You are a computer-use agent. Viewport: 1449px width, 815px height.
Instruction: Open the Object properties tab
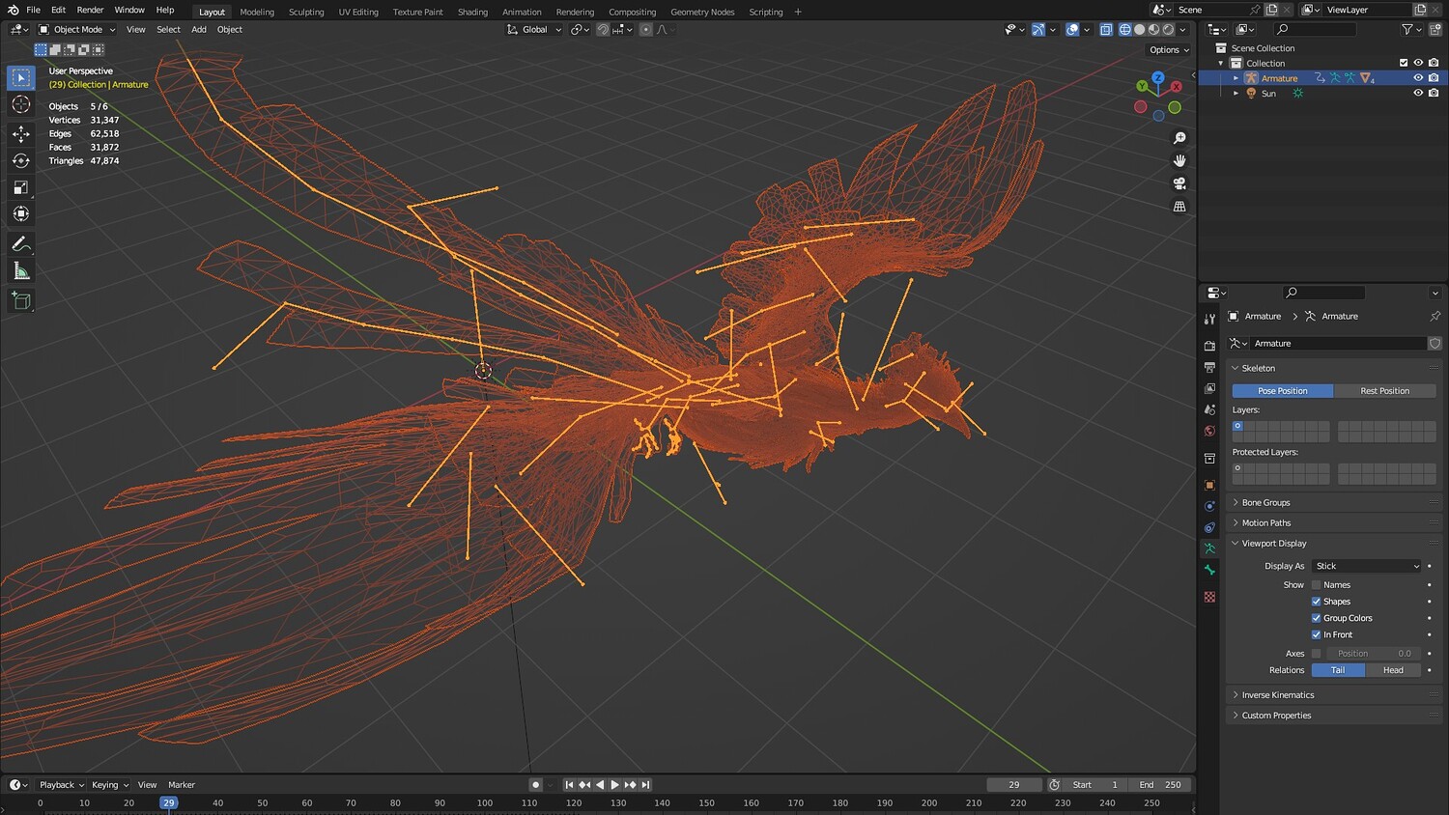[1209, 485]
